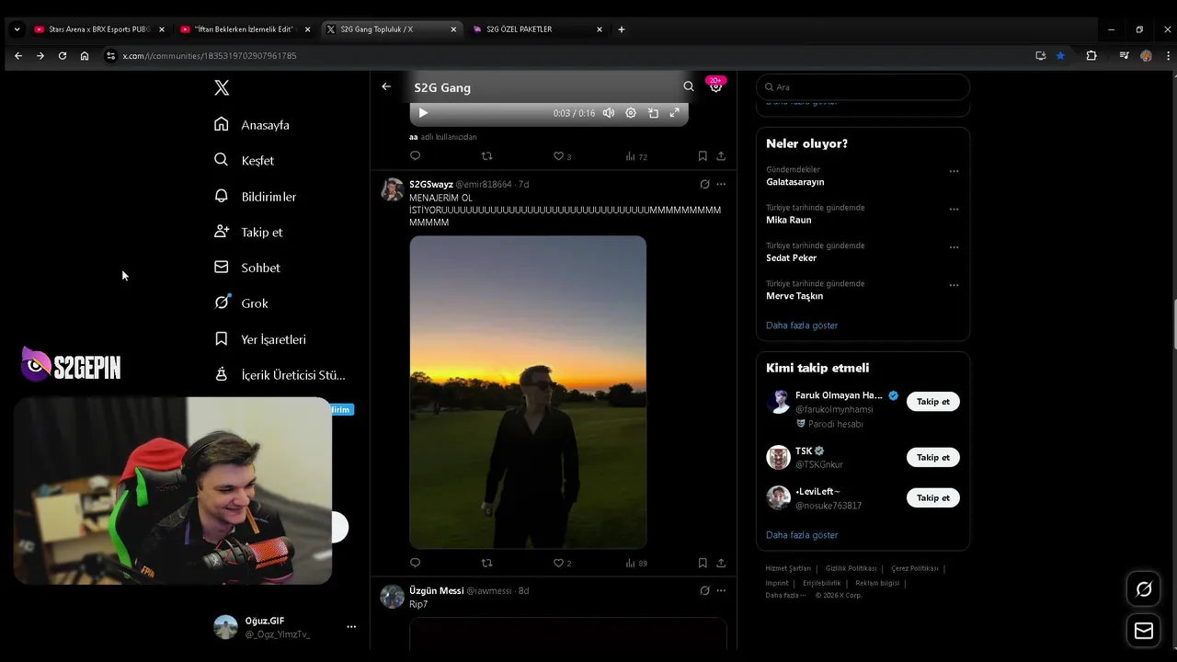Switch to Stars Arena x BRX Esports tab
This screenshot has width=1177, height=662.
[x=98, y=29]
